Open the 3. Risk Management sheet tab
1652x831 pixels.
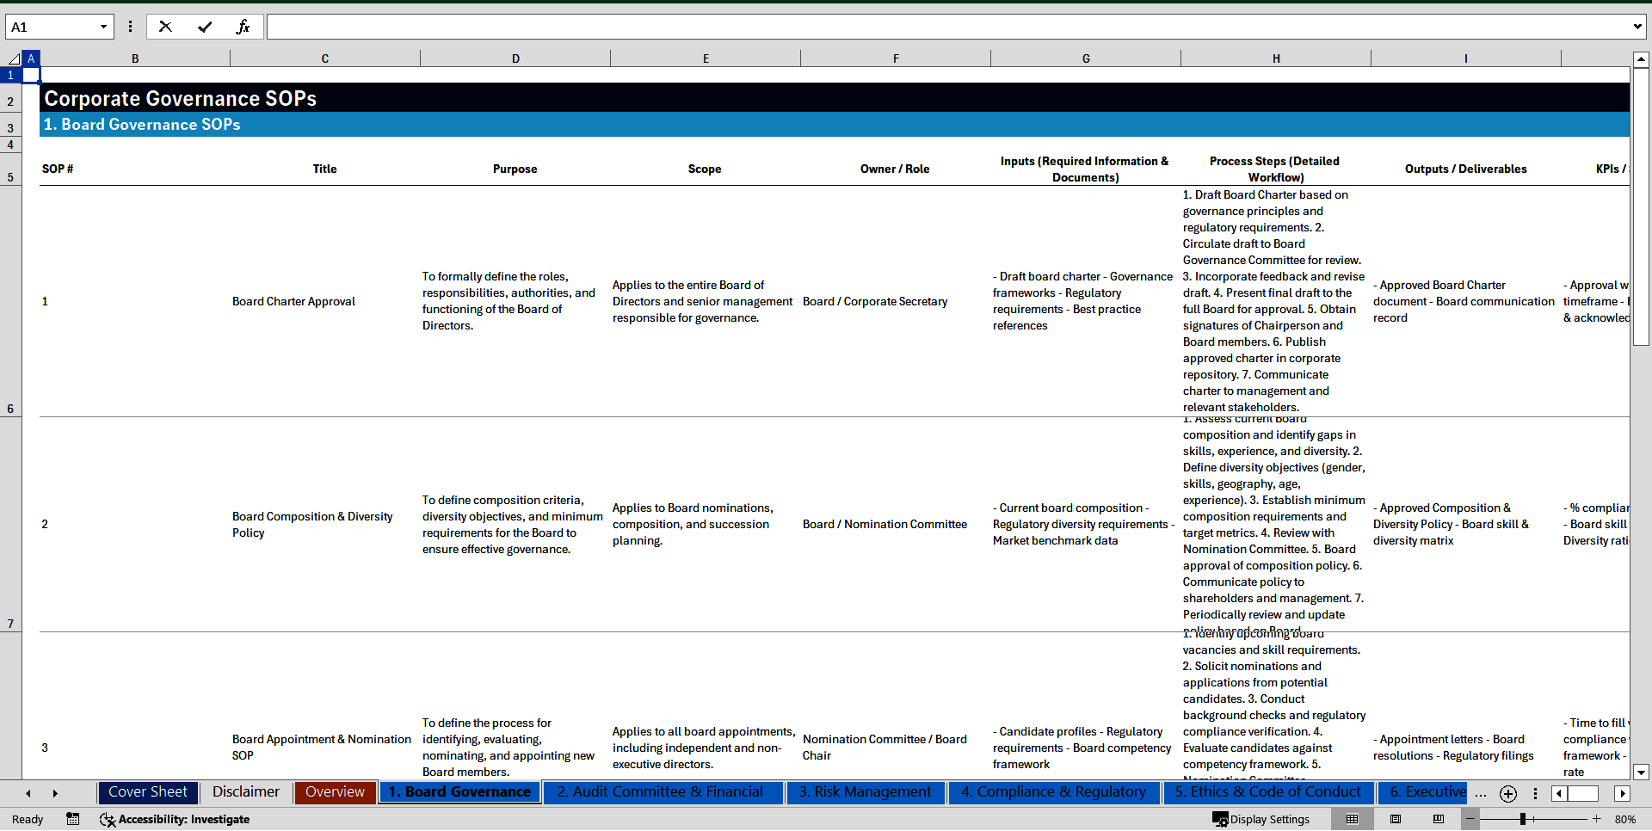(865, 792)
